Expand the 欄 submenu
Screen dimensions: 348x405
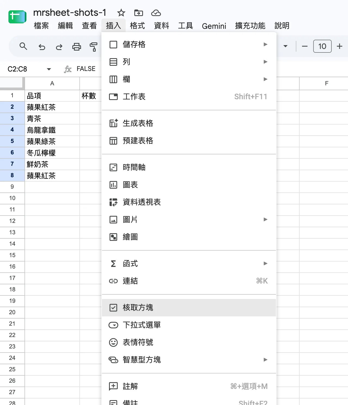tap(189, 79)
